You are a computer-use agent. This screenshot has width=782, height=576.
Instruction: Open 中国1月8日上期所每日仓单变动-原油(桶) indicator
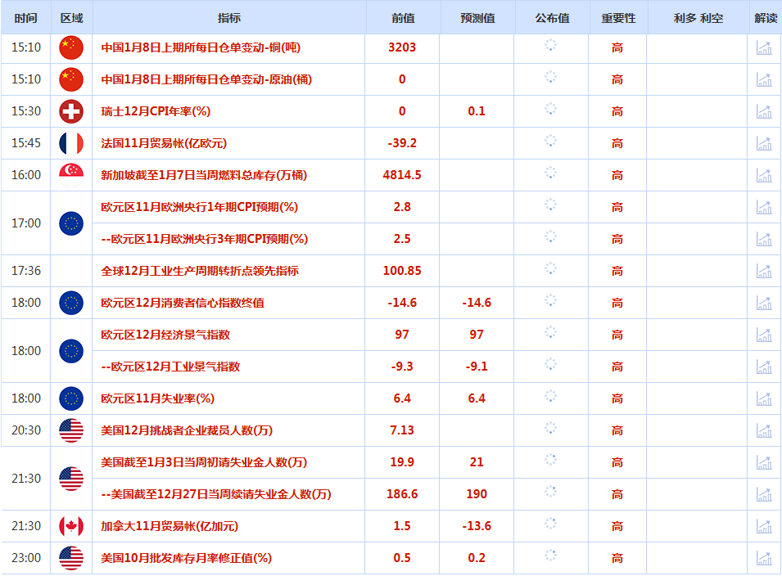(206, 79)
